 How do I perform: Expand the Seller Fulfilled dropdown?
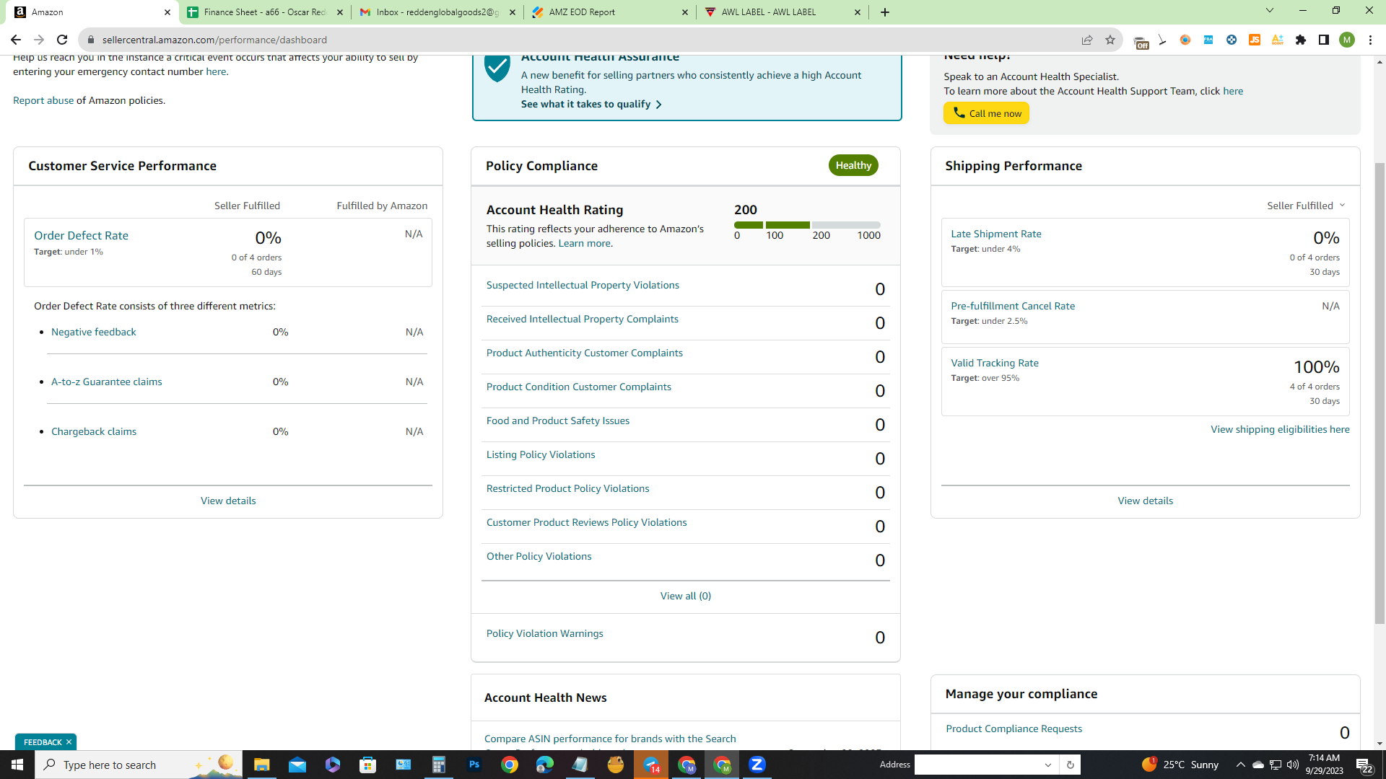[x=1306, y=206]
